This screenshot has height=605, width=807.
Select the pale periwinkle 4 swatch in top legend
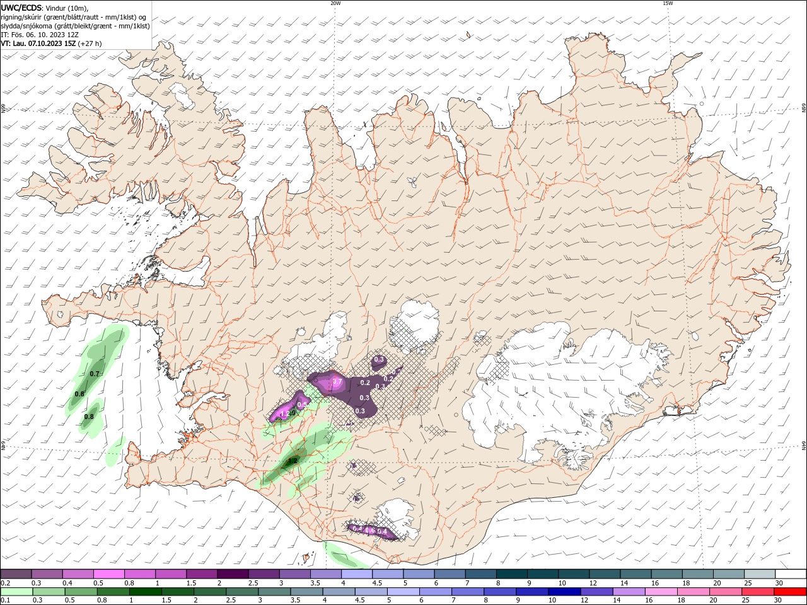click(x=356, y=574)
